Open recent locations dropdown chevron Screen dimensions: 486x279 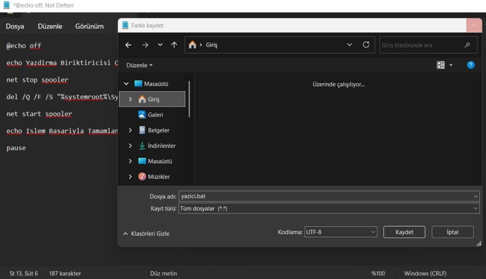(x=160, y=45)
